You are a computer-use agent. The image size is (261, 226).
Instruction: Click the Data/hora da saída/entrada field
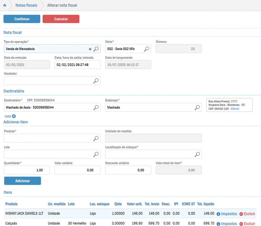click(x=77, y=65)
